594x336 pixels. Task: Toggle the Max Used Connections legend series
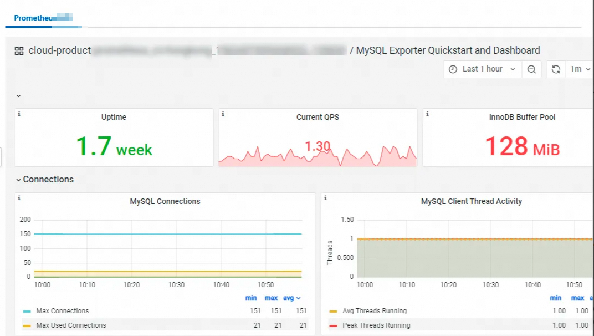71,325
